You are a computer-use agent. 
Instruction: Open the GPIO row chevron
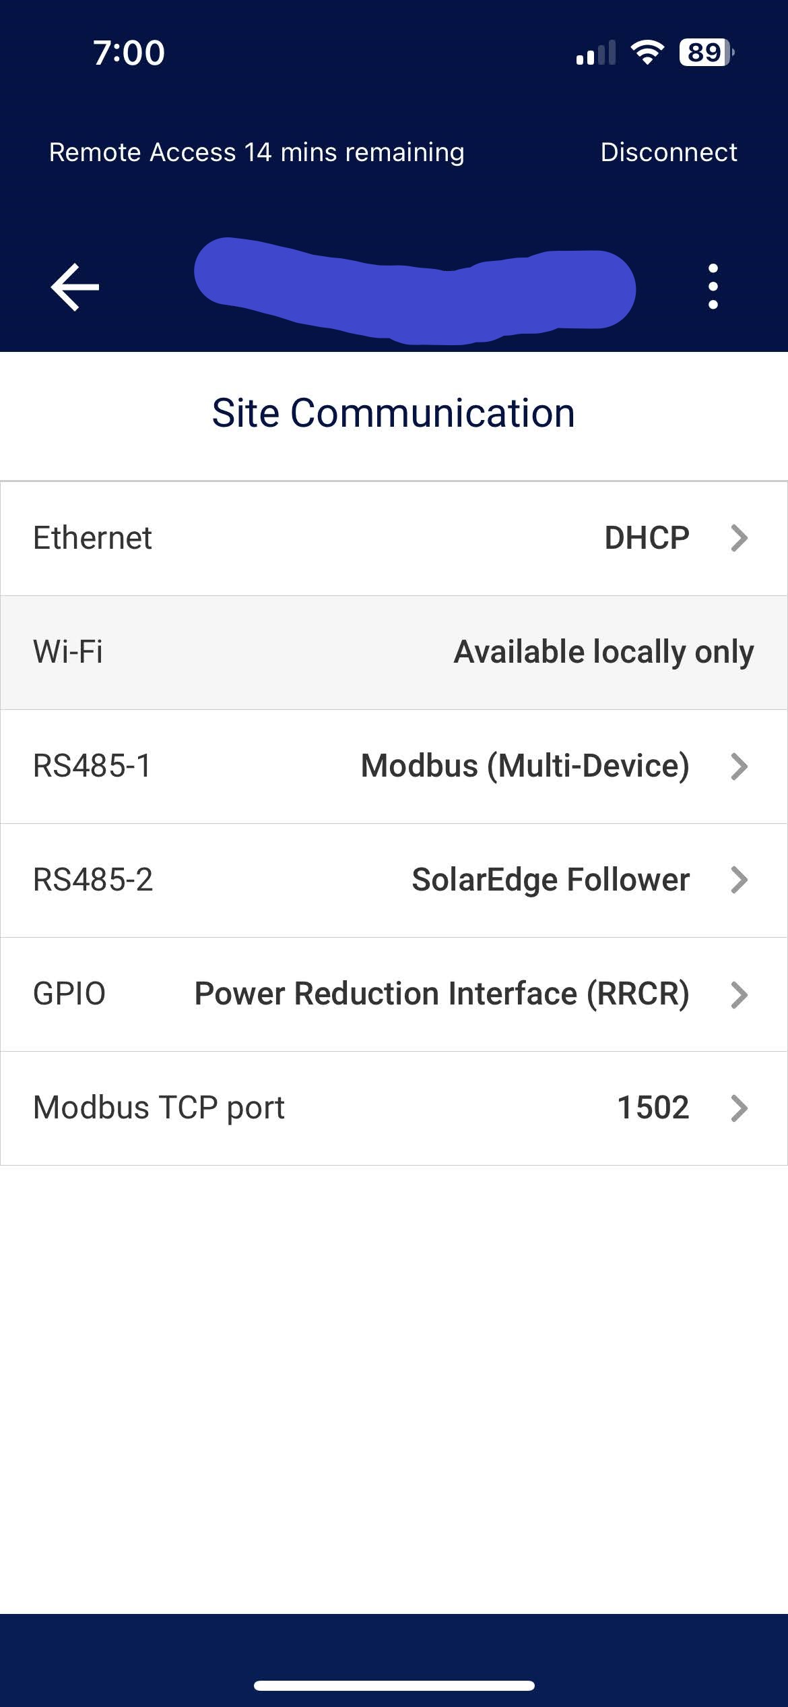pyautogui.click(x=739, y=994)
